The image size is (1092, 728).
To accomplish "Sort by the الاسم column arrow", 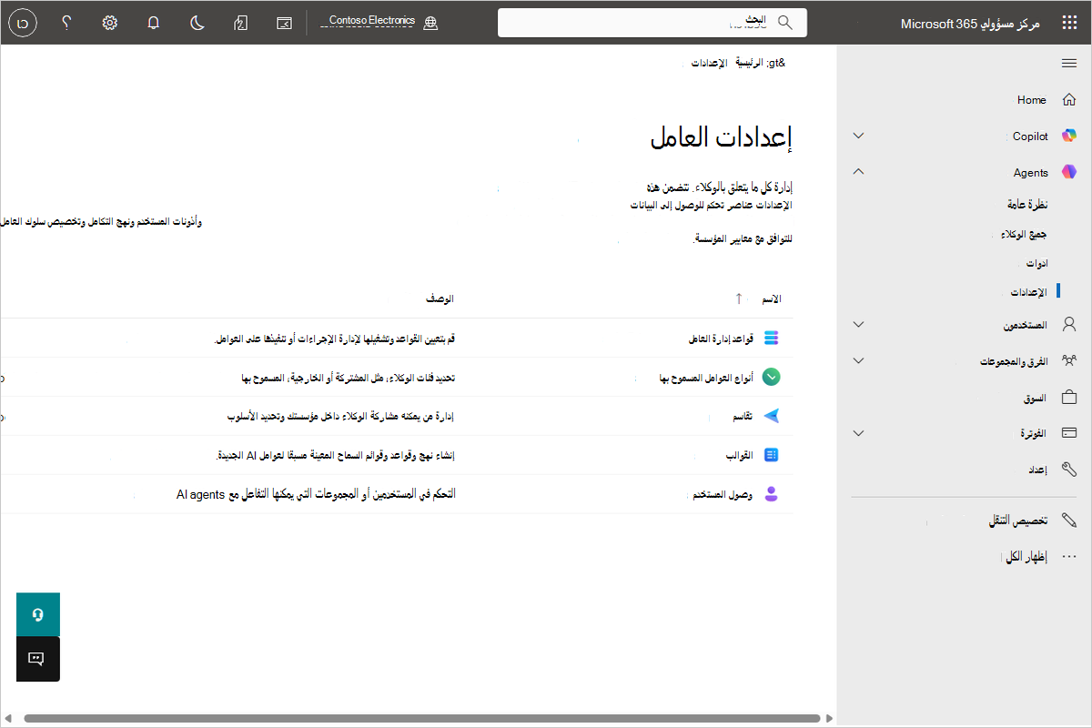I will [x=739, y=298].
